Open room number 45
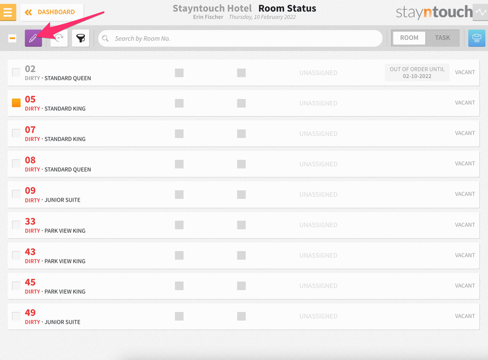 tap(30, 282)
